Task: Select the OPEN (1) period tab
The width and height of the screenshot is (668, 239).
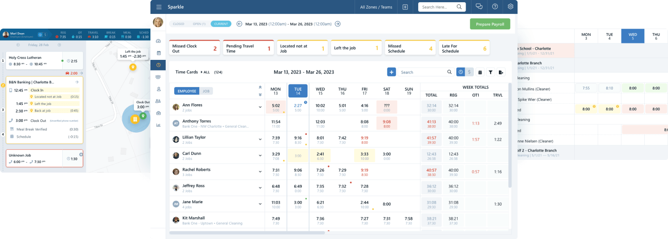Action: pos(199,24)
